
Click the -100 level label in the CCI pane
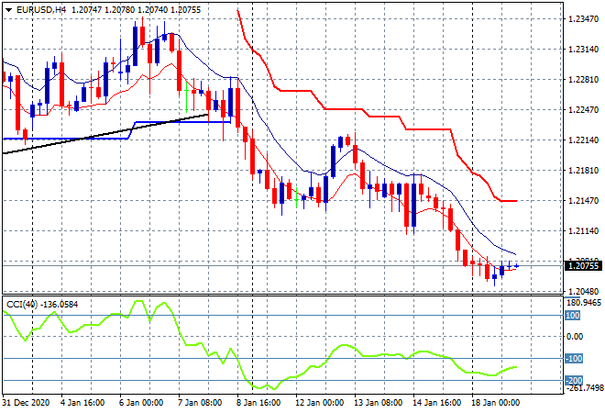(572, 359)
